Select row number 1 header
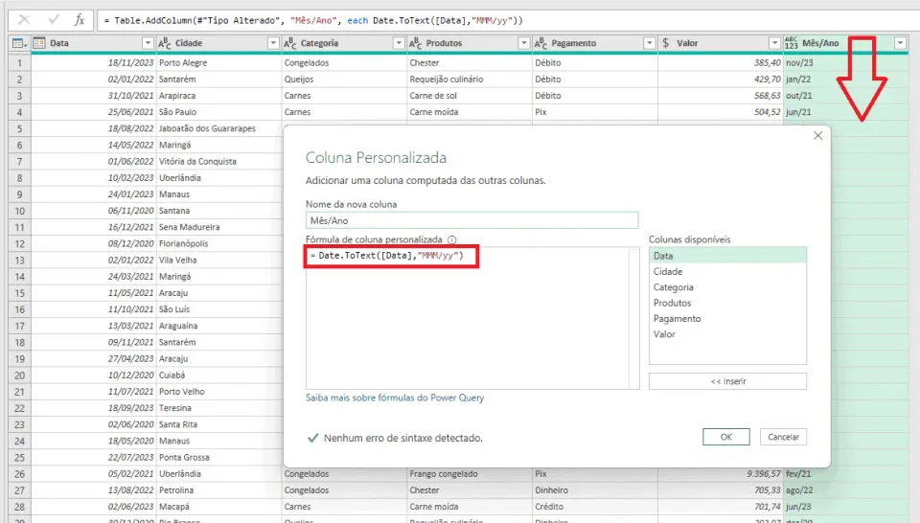The height and width of the screenshot is (523, 920). point(19,62)
